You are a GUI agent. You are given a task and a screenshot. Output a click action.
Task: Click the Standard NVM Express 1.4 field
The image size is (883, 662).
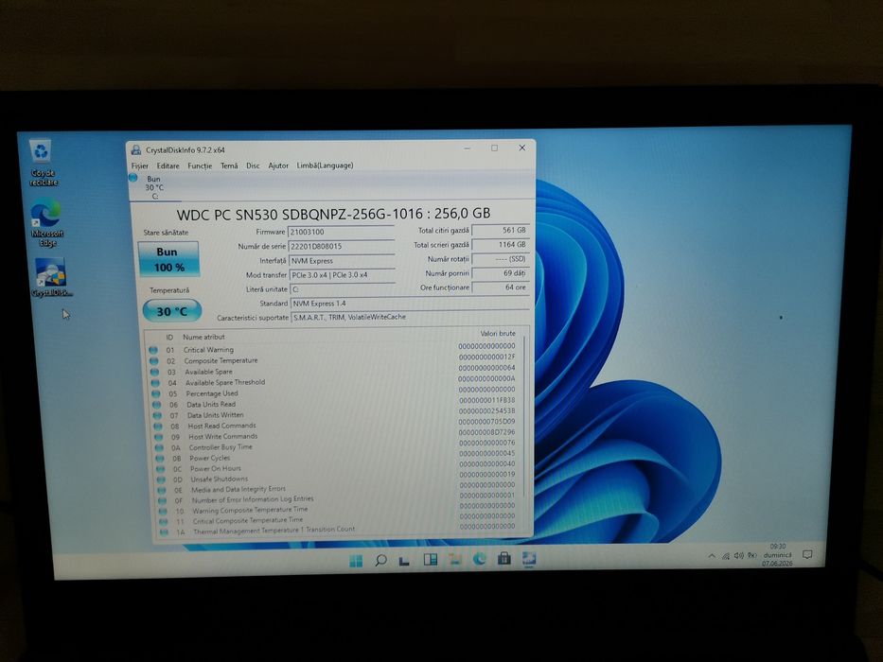410,304
